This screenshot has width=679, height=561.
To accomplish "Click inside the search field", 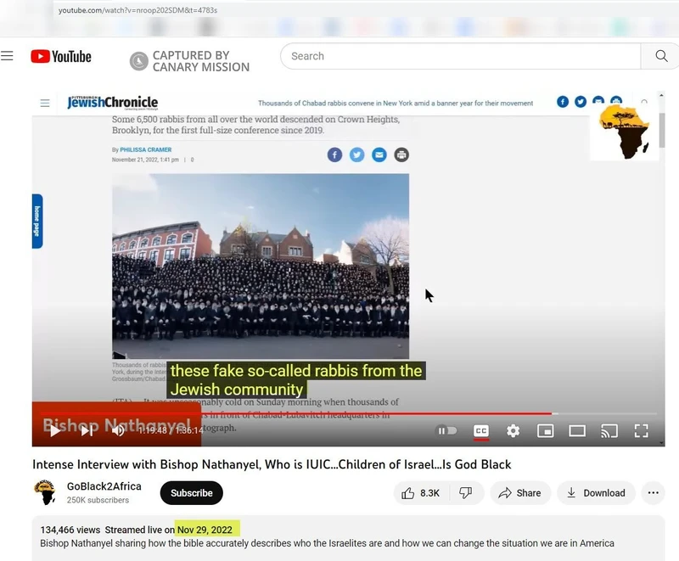I will [458, 56].
